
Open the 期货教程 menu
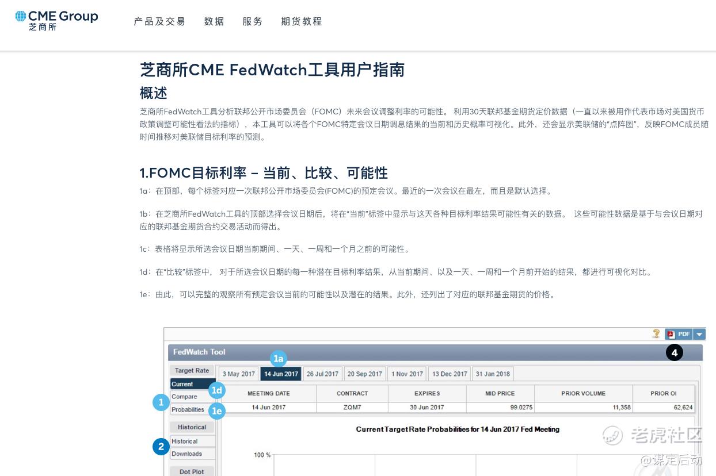[302, 21]
